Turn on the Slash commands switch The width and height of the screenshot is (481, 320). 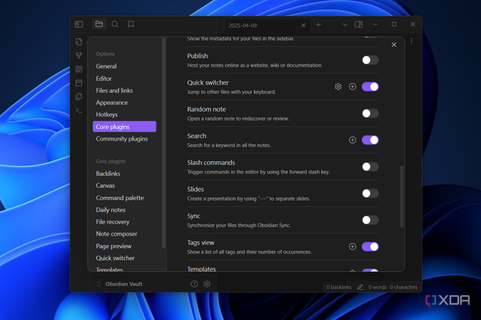[x=370, y=167]
